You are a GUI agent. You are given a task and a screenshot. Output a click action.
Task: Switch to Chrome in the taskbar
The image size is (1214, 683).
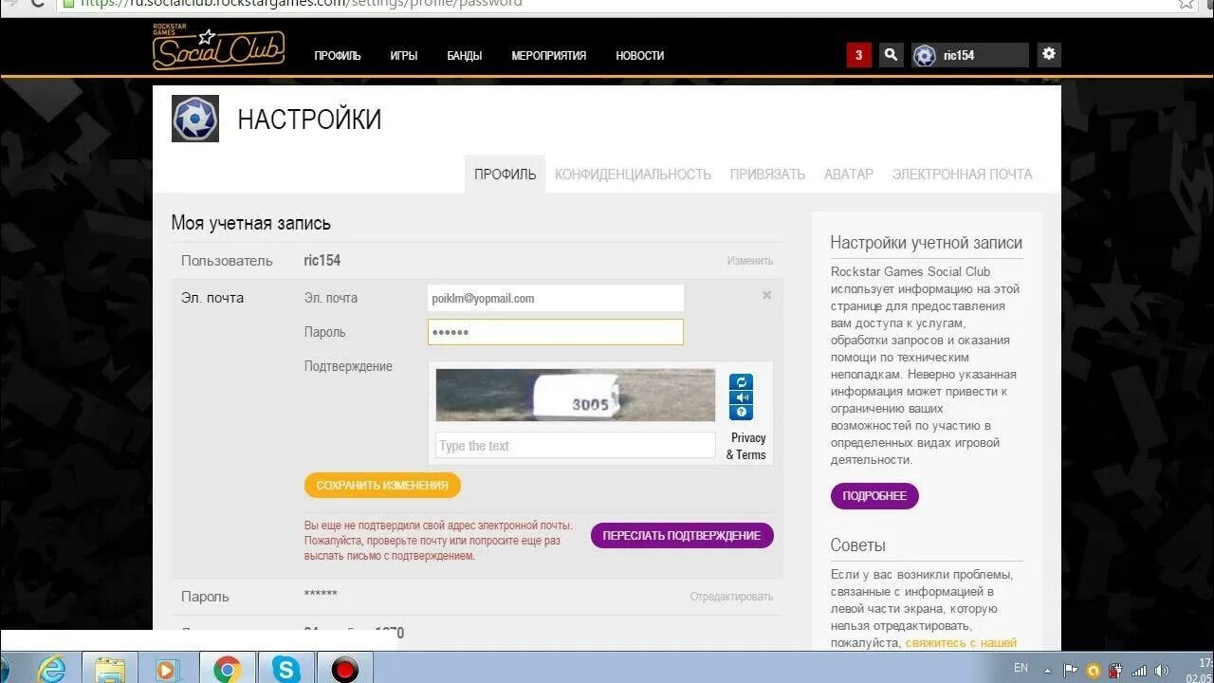click(x=227, y=669)
